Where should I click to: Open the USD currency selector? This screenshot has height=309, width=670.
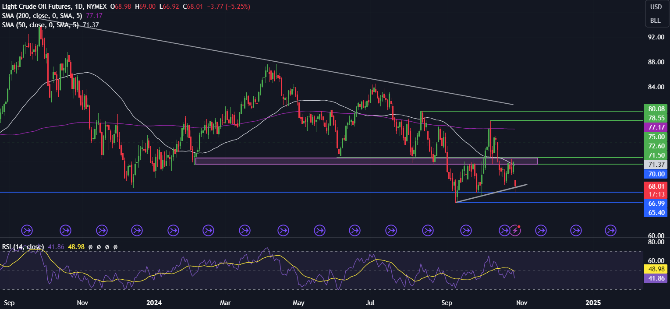click(x=656, y=7)
